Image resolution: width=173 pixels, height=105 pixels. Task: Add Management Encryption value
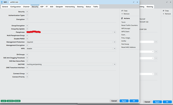coord(27,45)
